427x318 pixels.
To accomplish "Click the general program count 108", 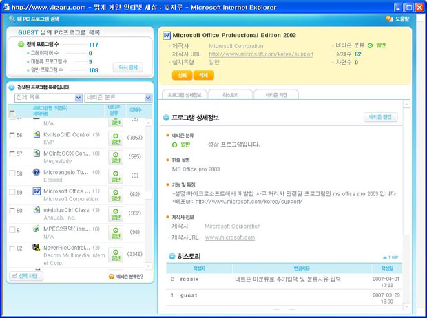I will coord(94,70).
